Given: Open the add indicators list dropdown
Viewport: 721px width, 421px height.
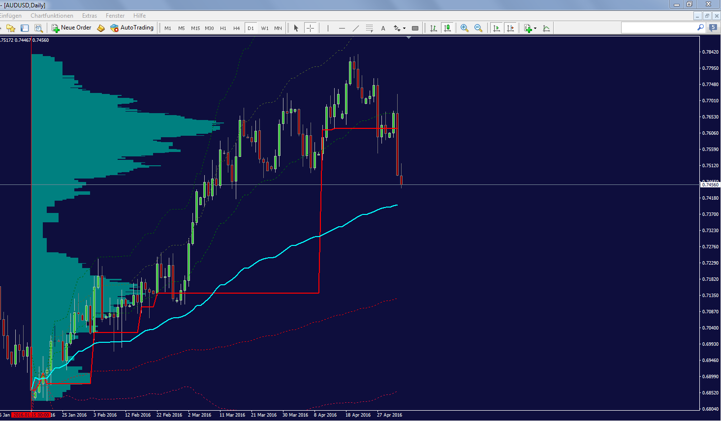Looking at the screenshot, I should pyautogui.click(x=530, y=28).
